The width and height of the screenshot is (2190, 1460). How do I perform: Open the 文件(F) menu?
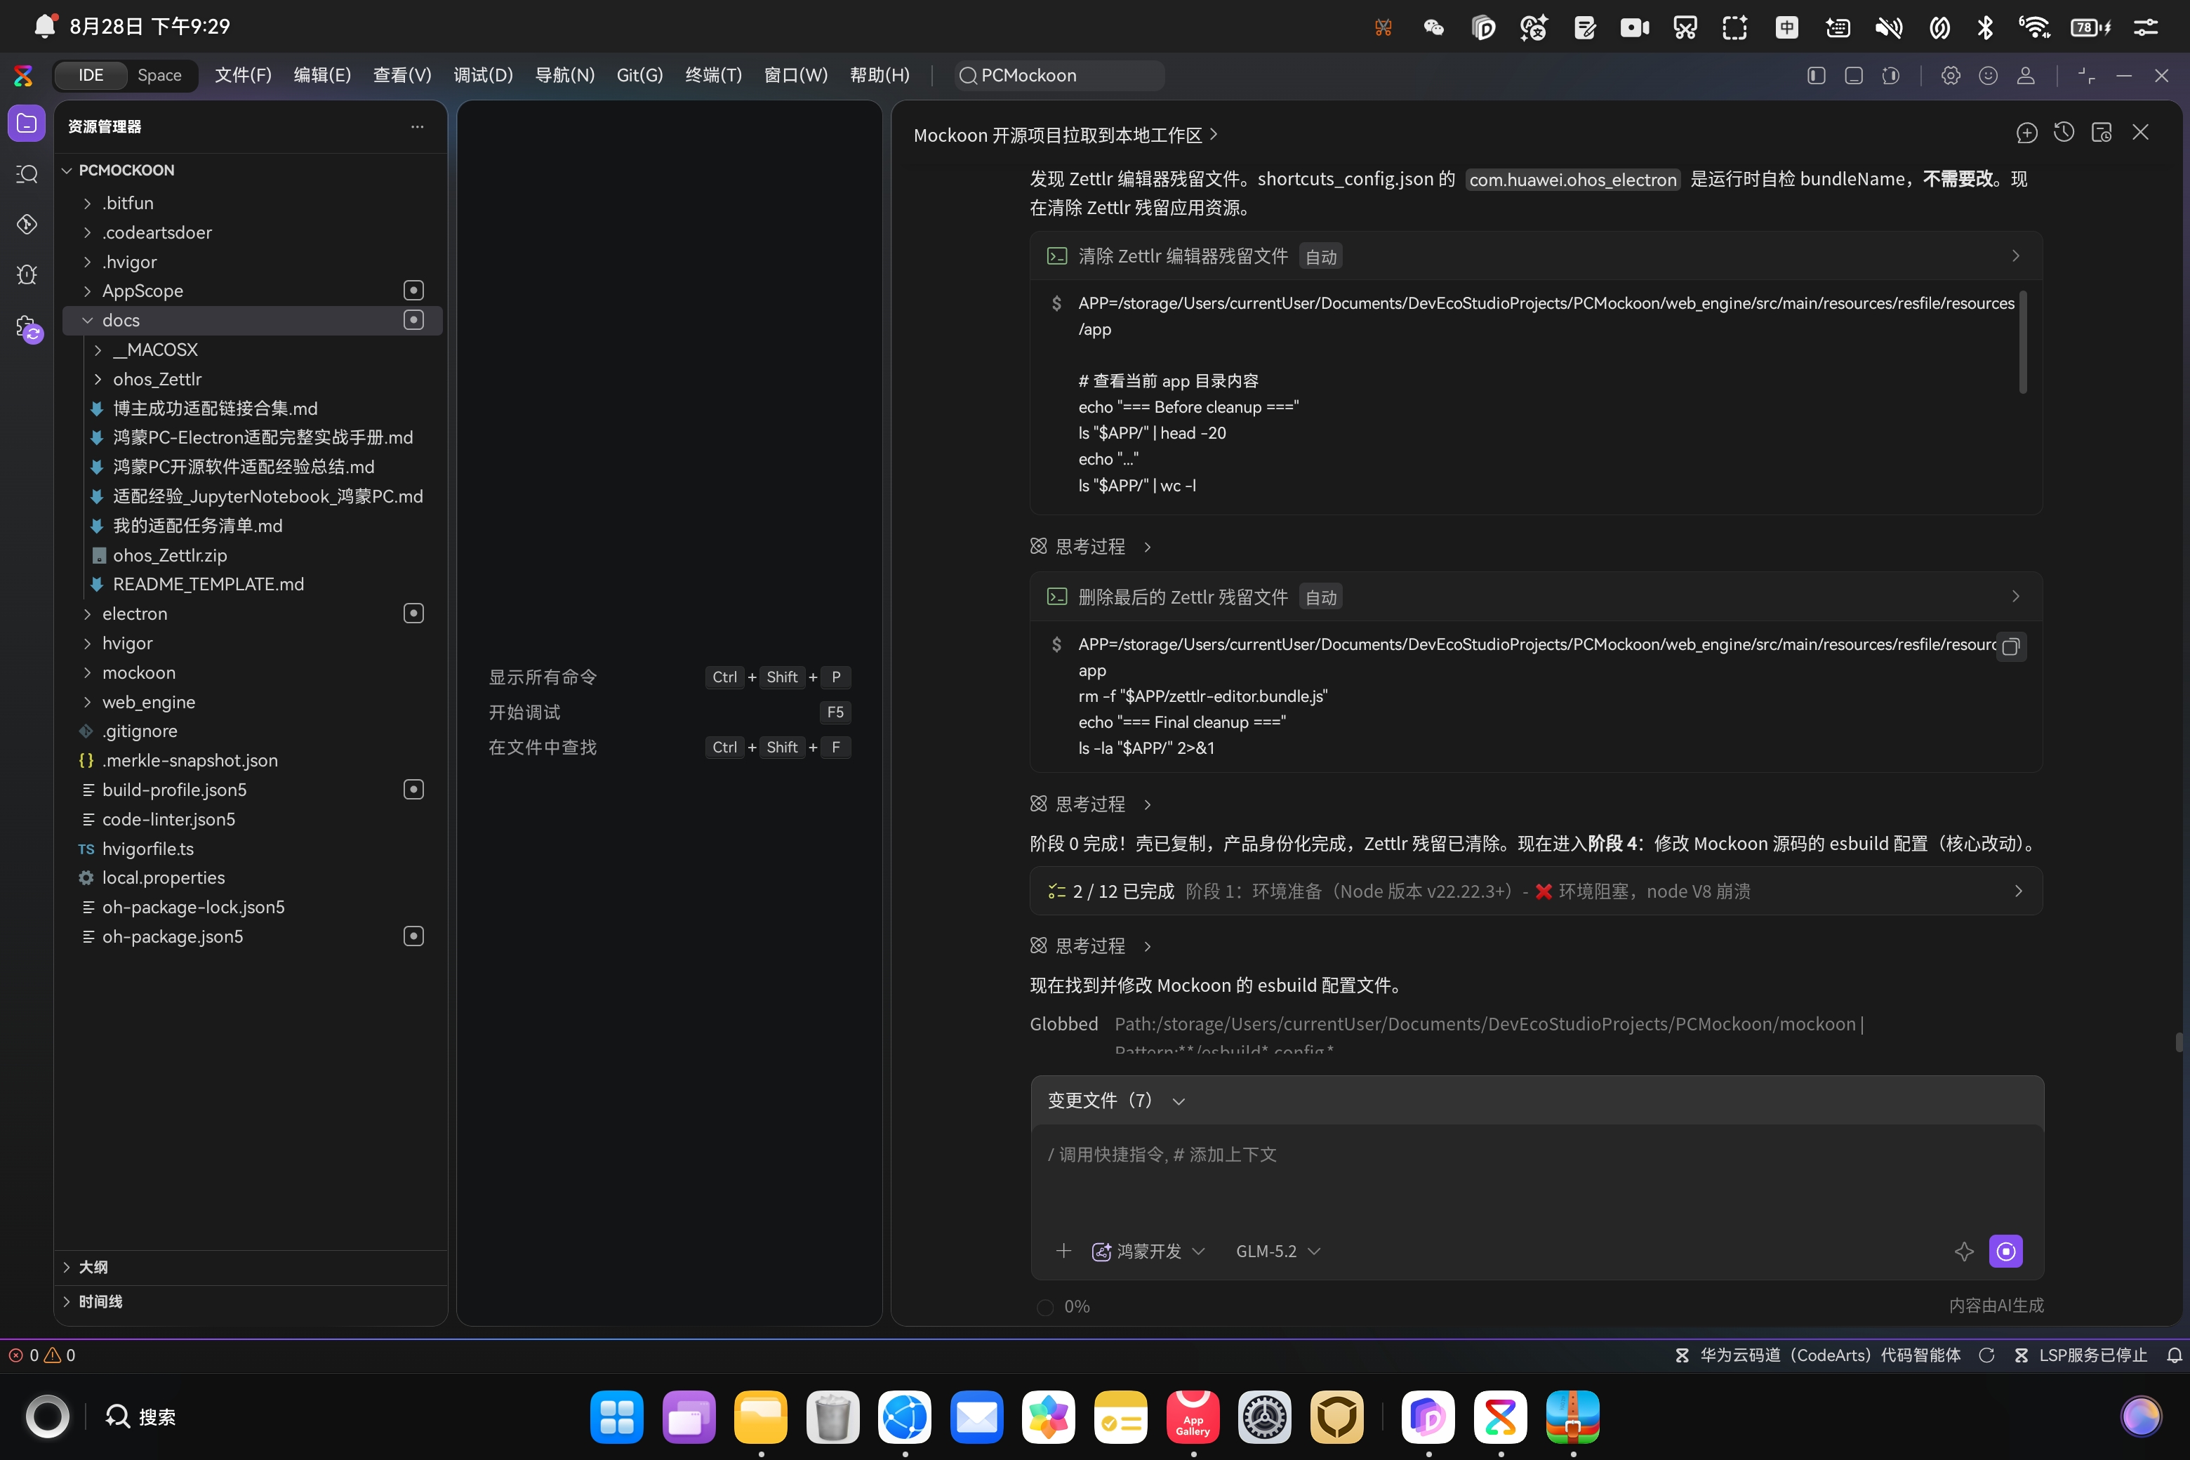[243, 75]
